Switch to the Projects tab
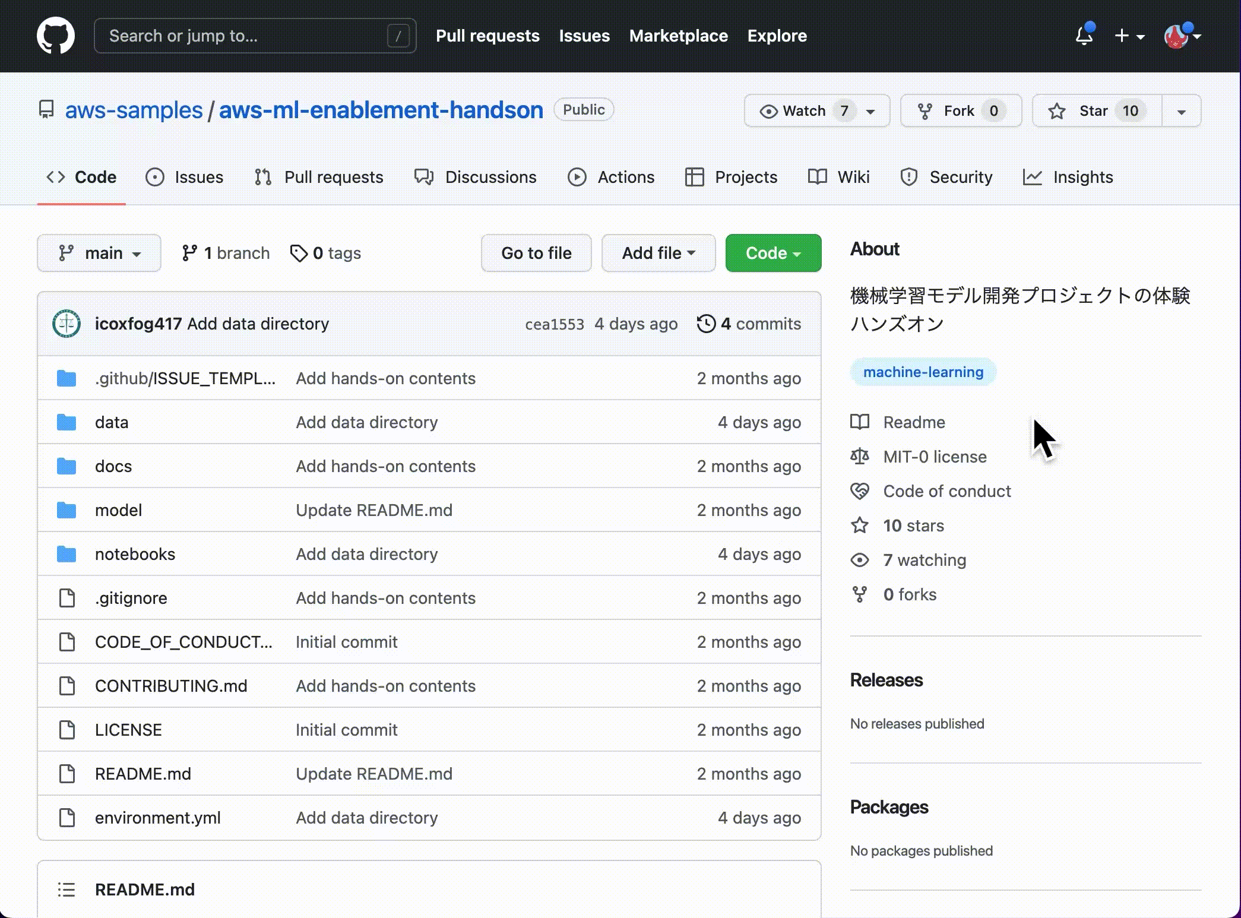Viewport: 1241px width, 918px height. (731, 177)
